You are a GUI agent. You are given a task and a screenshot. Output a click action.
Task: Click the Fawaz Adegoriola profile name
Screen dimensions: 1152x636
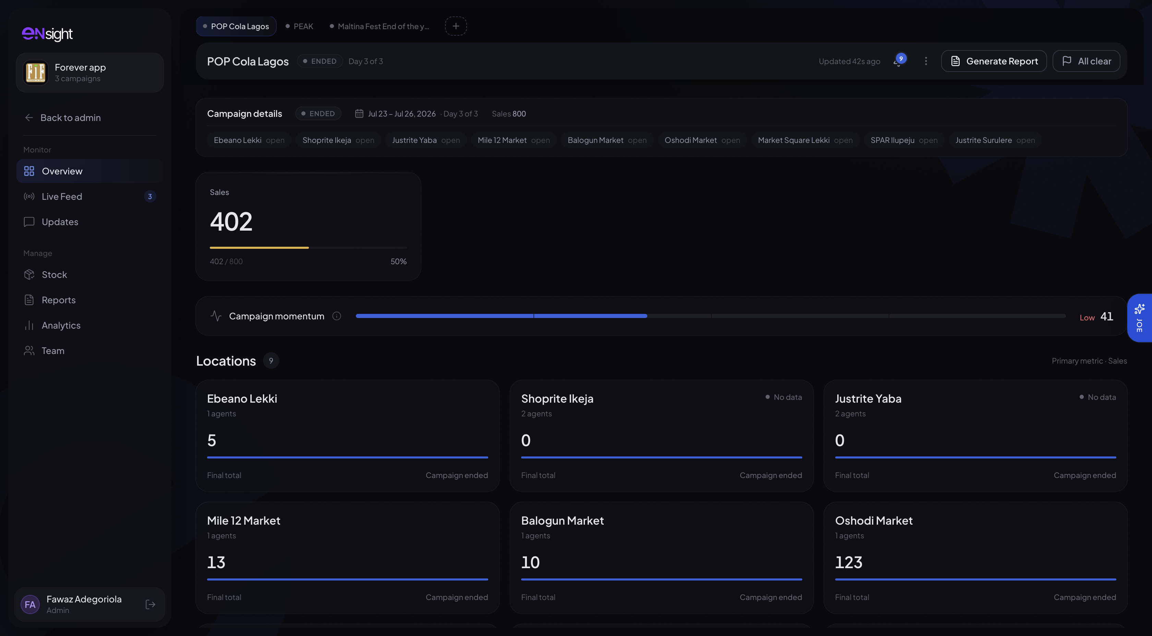[x=84, y=599]
